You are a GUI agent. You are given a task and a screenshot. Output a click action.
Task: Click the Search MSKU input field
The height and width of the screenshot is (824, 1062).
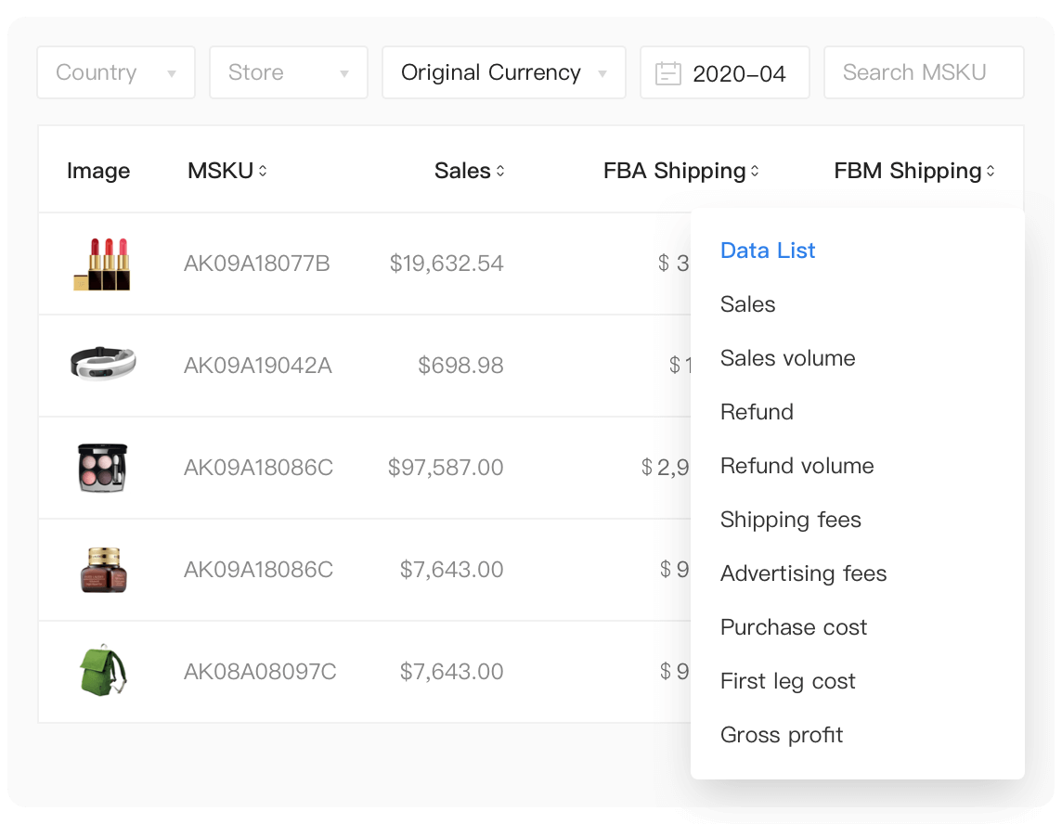click(x=924, y=73)
